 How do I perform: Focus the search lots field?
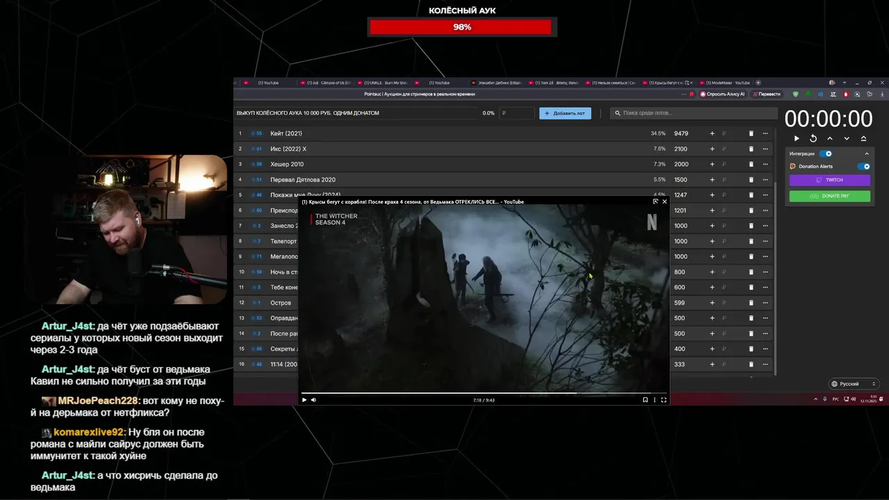695,113
